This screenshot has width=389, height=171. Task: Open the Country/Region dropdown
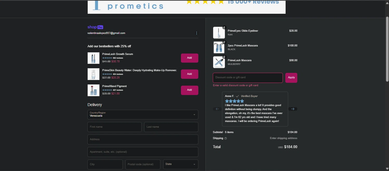[143, 114]
